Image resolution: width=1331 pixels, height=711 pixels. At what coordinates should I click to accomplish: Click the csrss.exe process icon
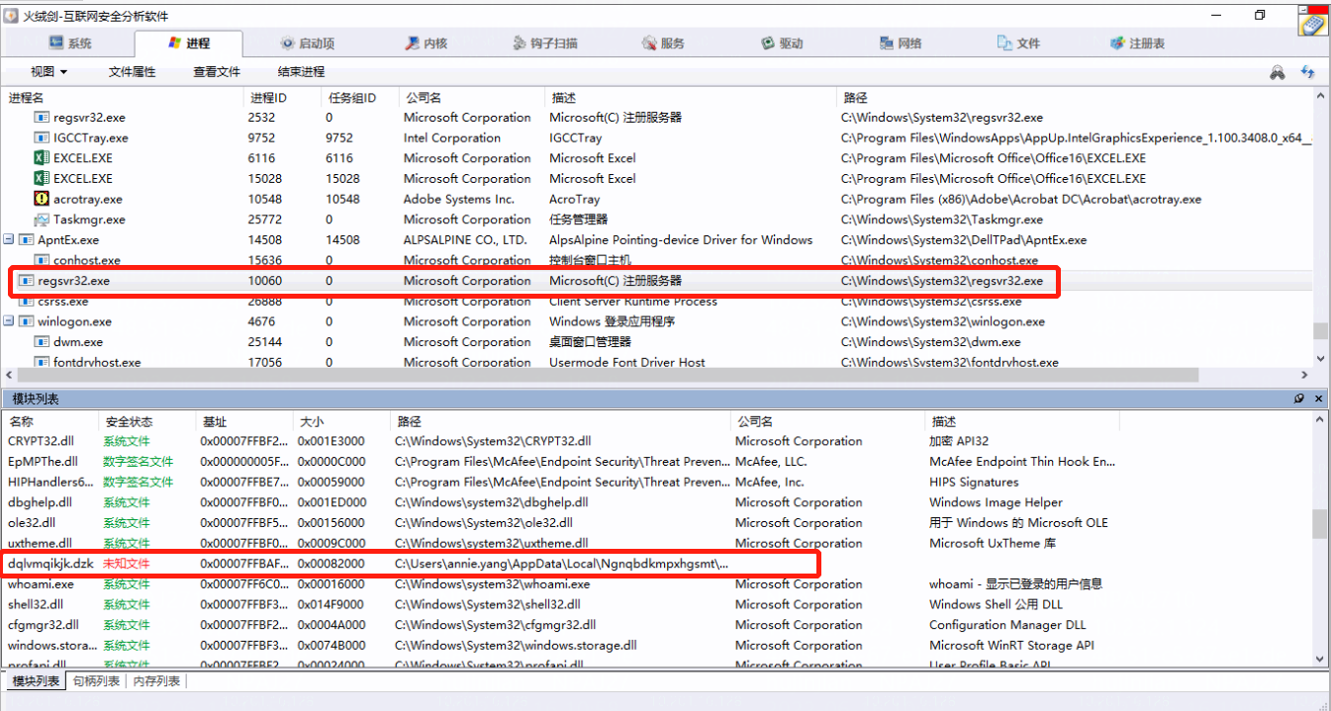click(x=26, y=302)
